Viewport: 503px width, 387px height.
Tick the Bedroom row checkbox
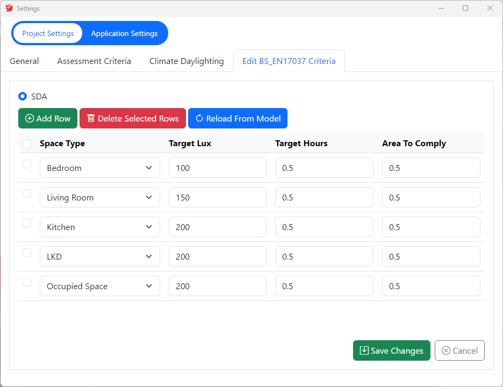(x=27, y=164)
